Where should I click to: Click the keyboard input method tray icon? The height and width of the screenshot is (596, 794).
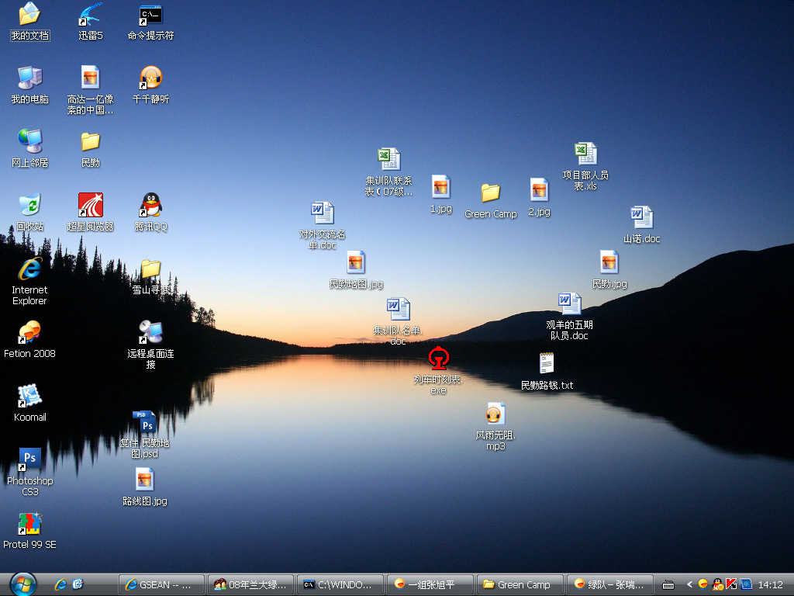point(668,585)
